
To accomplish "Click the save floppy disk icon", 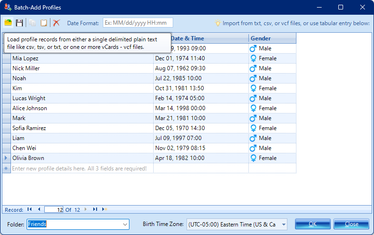I will coord(20,23).
